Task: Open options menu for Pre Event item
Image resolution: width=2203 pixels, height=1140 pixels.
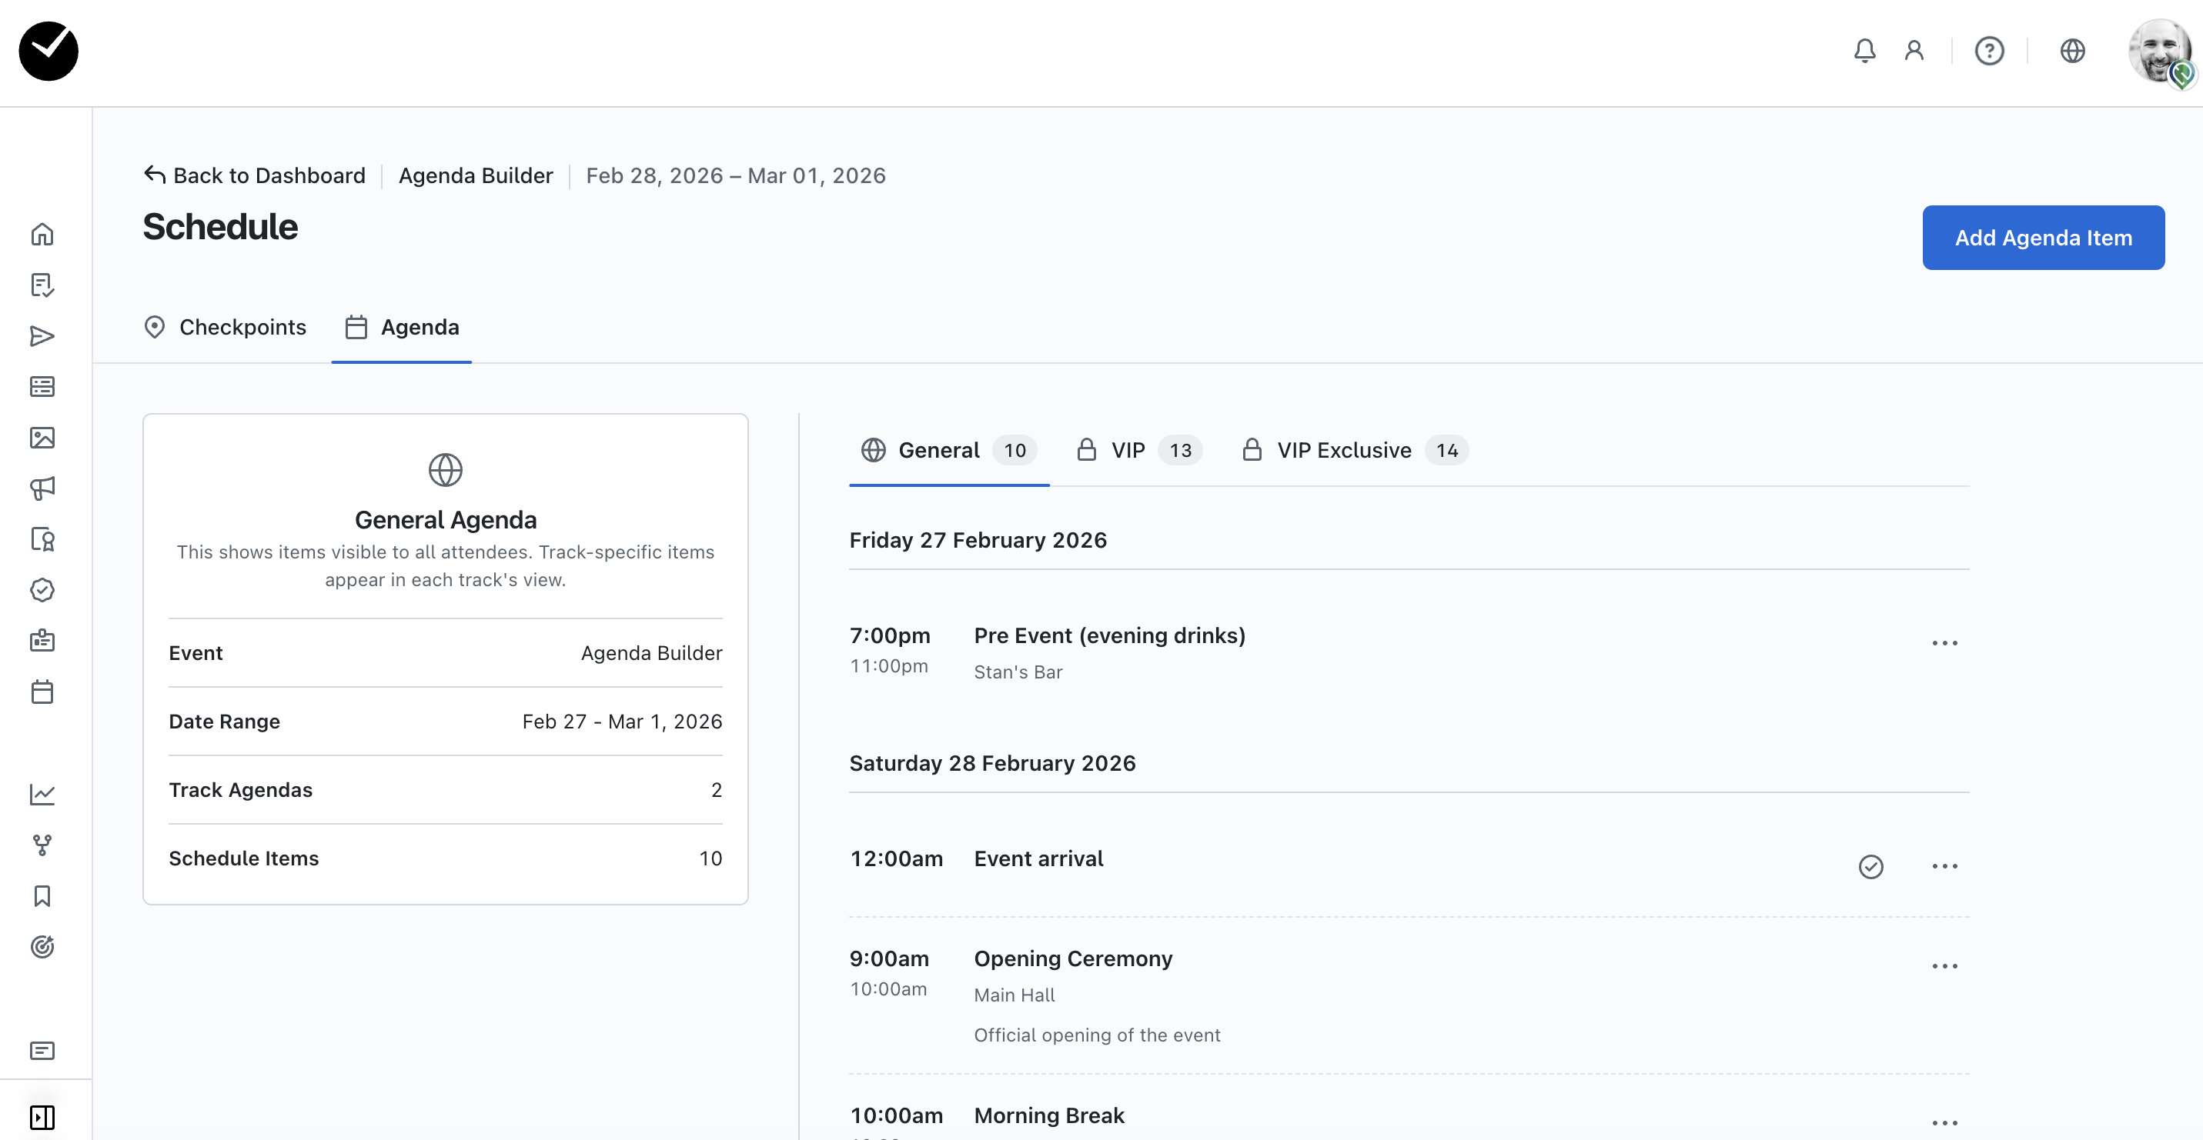Action: point(1944,642)
